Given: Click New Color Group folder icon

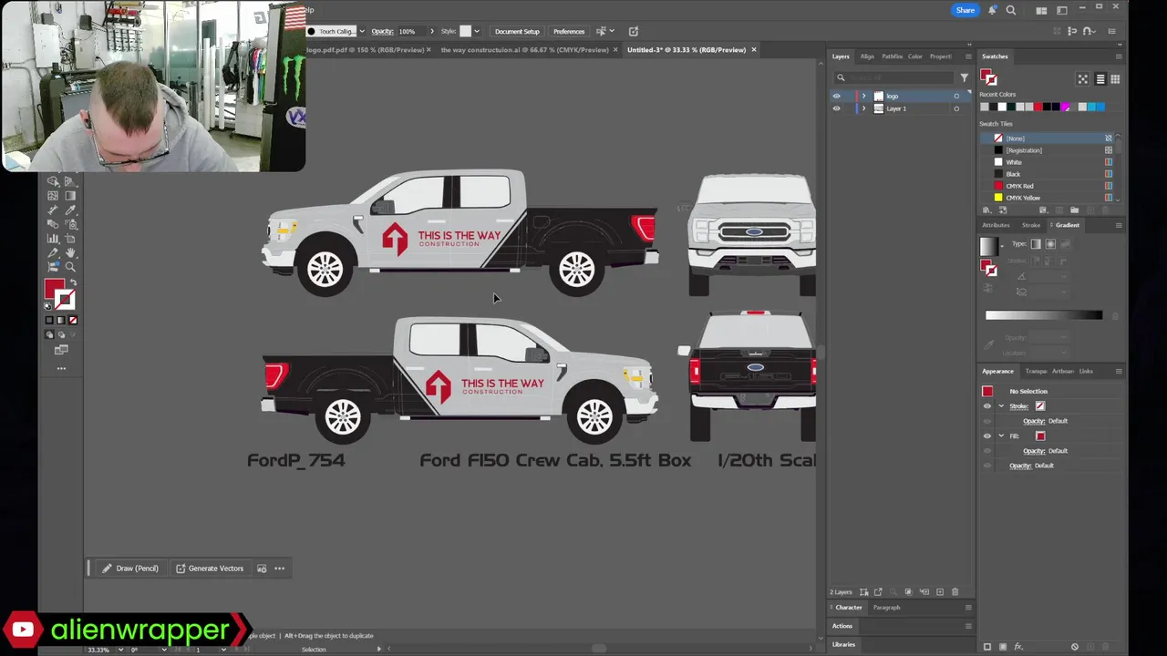Looking at the screenshot, I should point(1074,210).
